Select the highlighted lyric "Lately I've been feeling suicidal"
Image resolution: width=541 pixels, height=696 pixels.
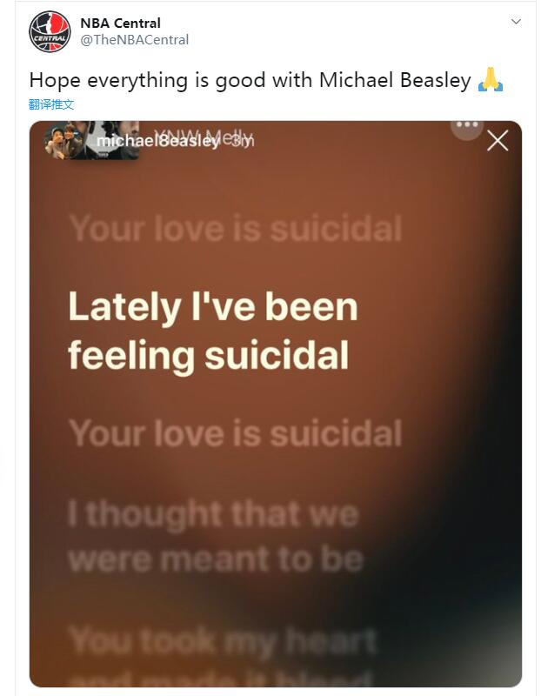point(213,331)
